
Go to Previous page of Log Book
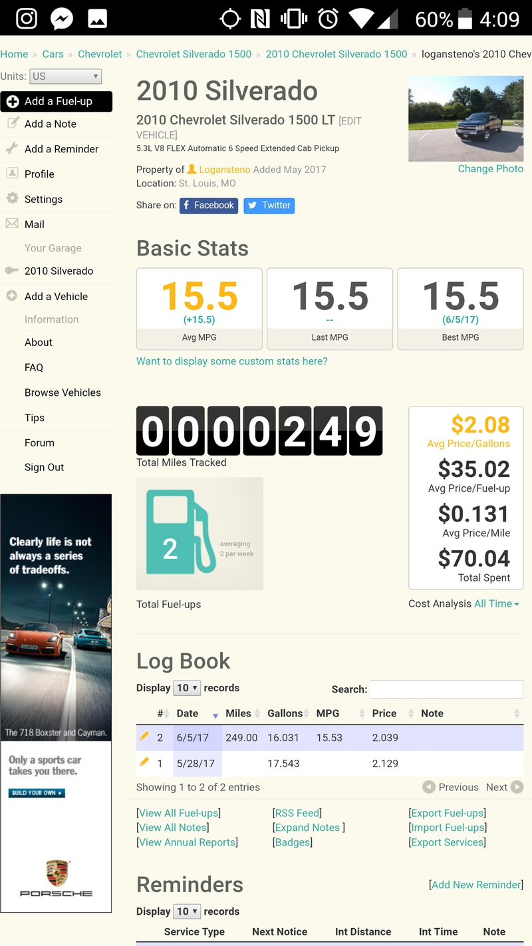[x=451, y=787]
